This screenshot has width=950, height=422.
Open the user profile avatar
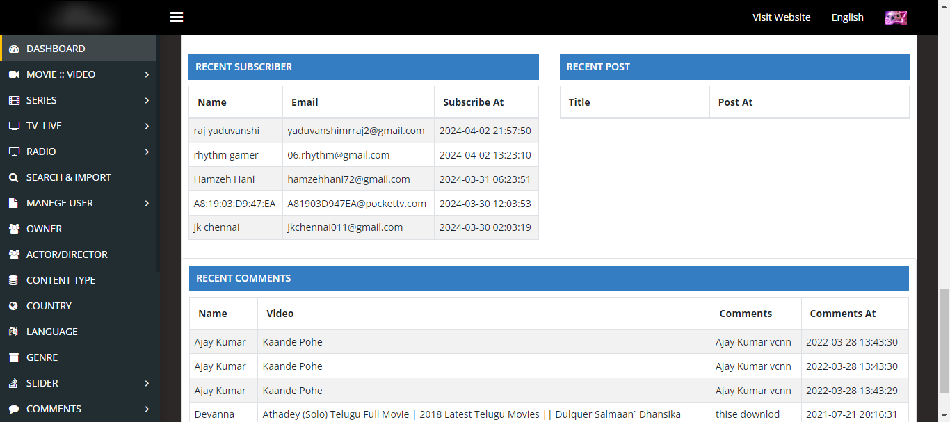(x=895, y=17)
